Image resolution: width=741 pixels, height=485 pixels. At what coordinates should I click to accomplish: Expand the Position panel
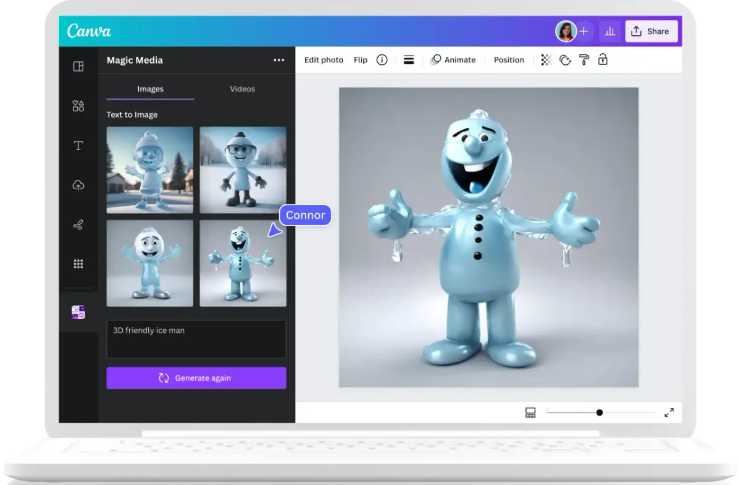pyautogui.click(x=509, y=60)
